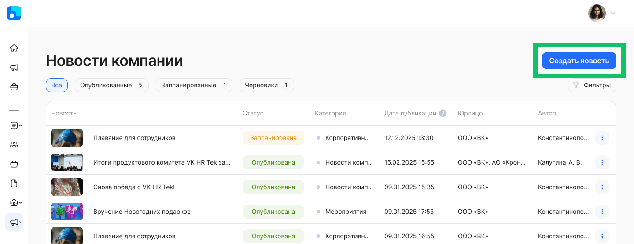Click the home icon in sidebar
This screenshot has width=634, height=244.
coord(14,48)
